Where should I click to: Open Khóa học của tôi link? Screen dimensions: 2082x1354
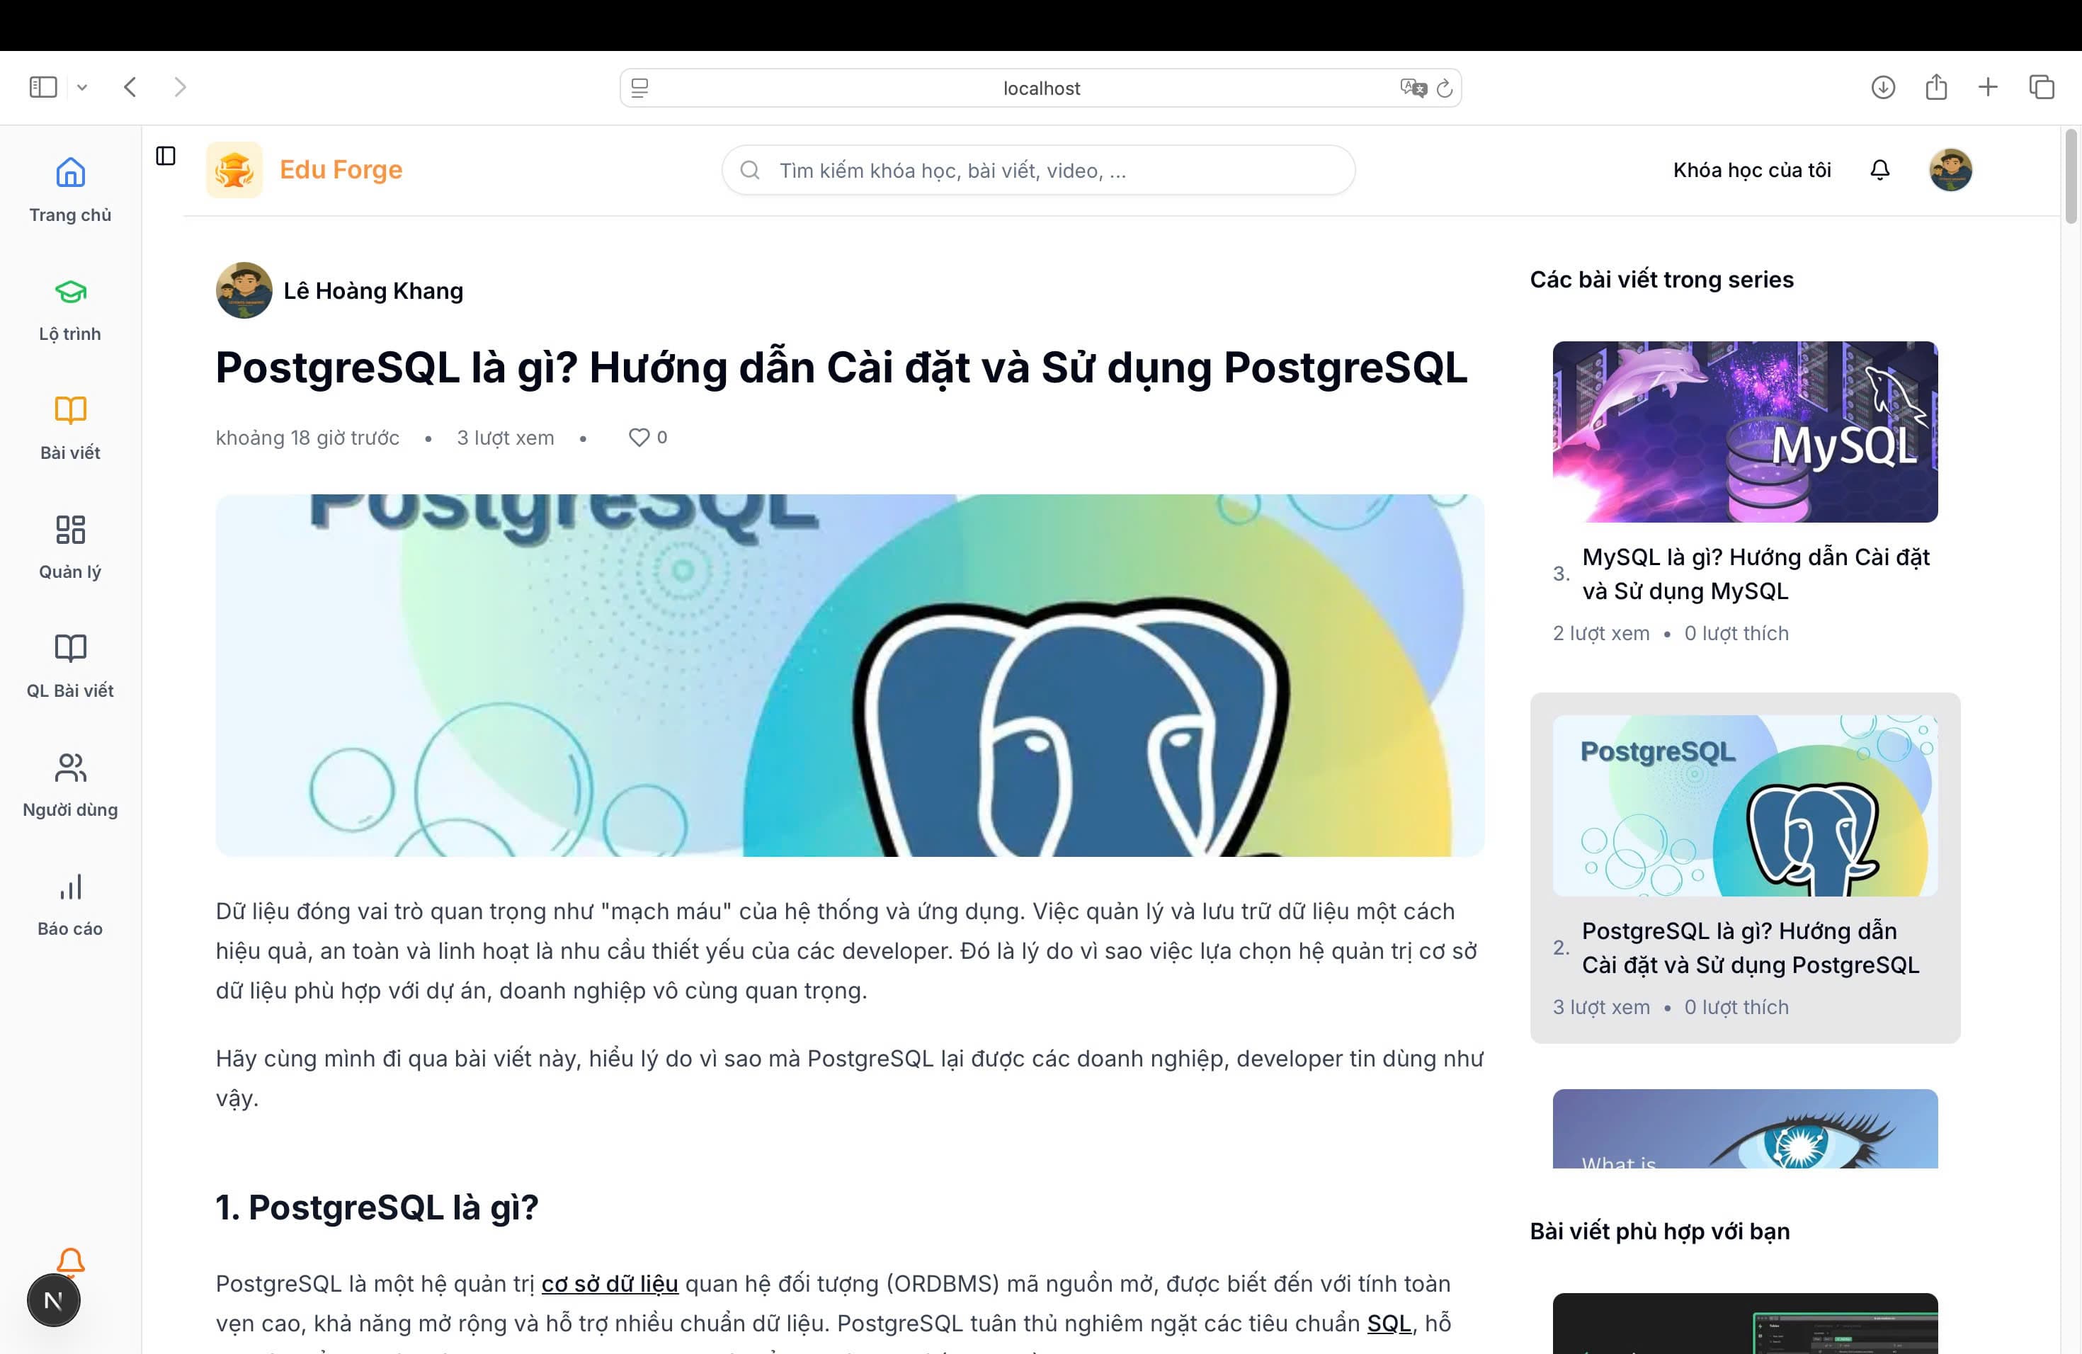pos(1751,170)
